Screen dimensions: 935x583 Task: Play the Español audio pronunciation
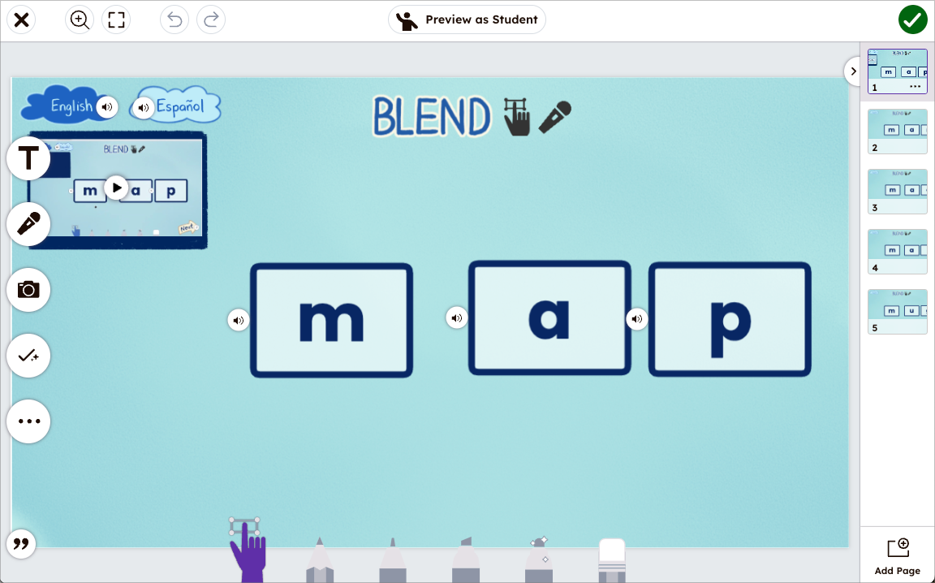143,106
